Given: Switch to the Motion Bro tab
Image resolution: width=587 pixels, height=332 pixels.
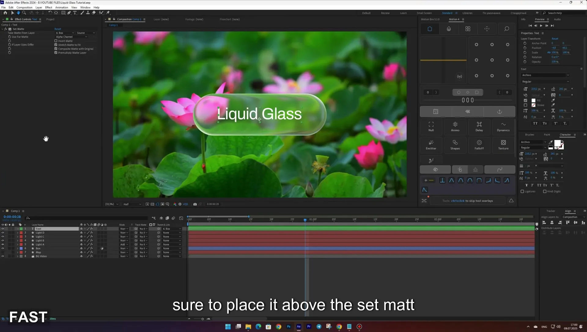Looking at the screenshot, I should pyautogui.click(x=430, y=19).
